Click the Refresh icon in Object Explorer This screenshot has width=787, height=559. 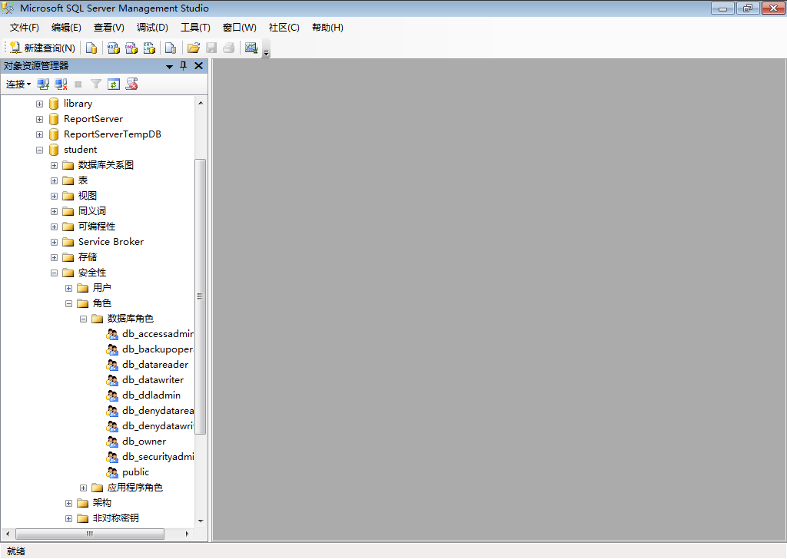114,84
